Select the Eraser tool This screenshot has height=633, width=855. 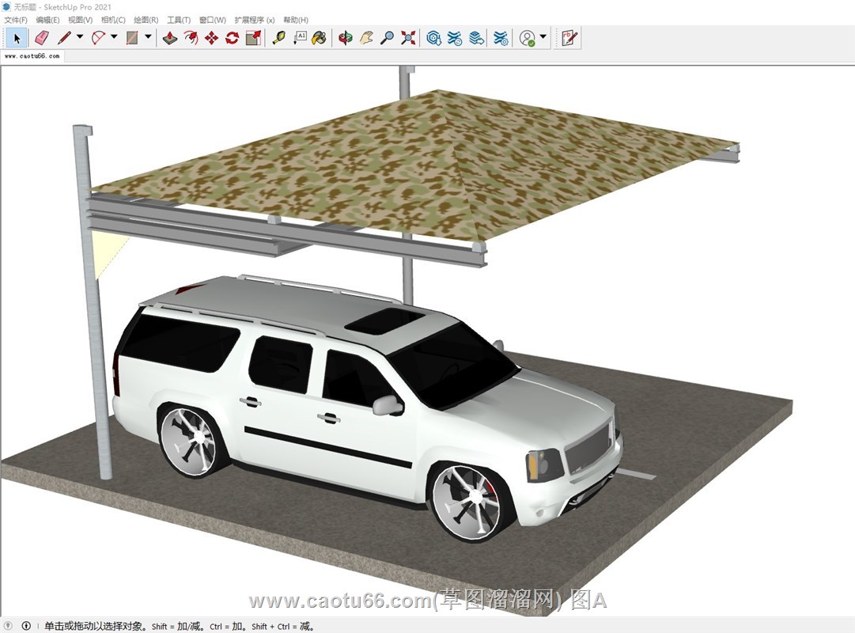(42, 37)
